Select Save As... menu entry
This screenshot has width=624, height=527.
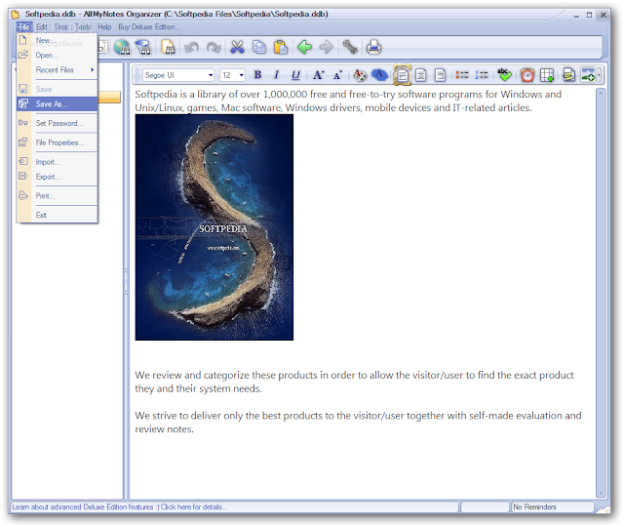57,104
